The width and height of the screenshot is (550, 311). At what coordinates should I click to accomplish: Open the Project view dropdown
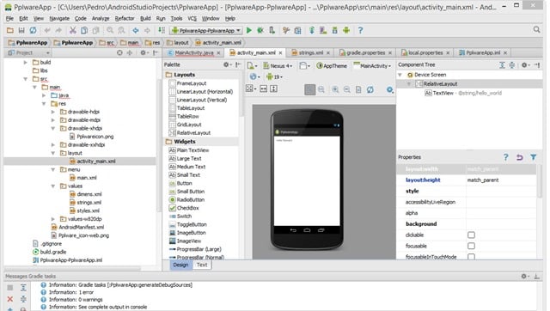[x=28, y=52]
